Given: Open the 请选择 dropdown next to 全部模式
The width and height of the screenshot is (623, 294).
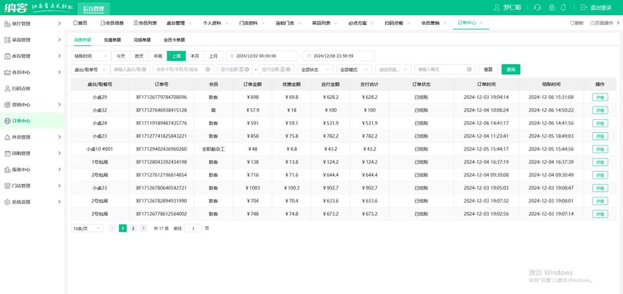Looking at the screenshot, I should pyautogui.click(x=393, y=69).
